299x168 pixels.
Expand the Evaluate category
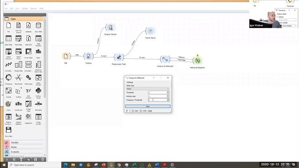24,152
